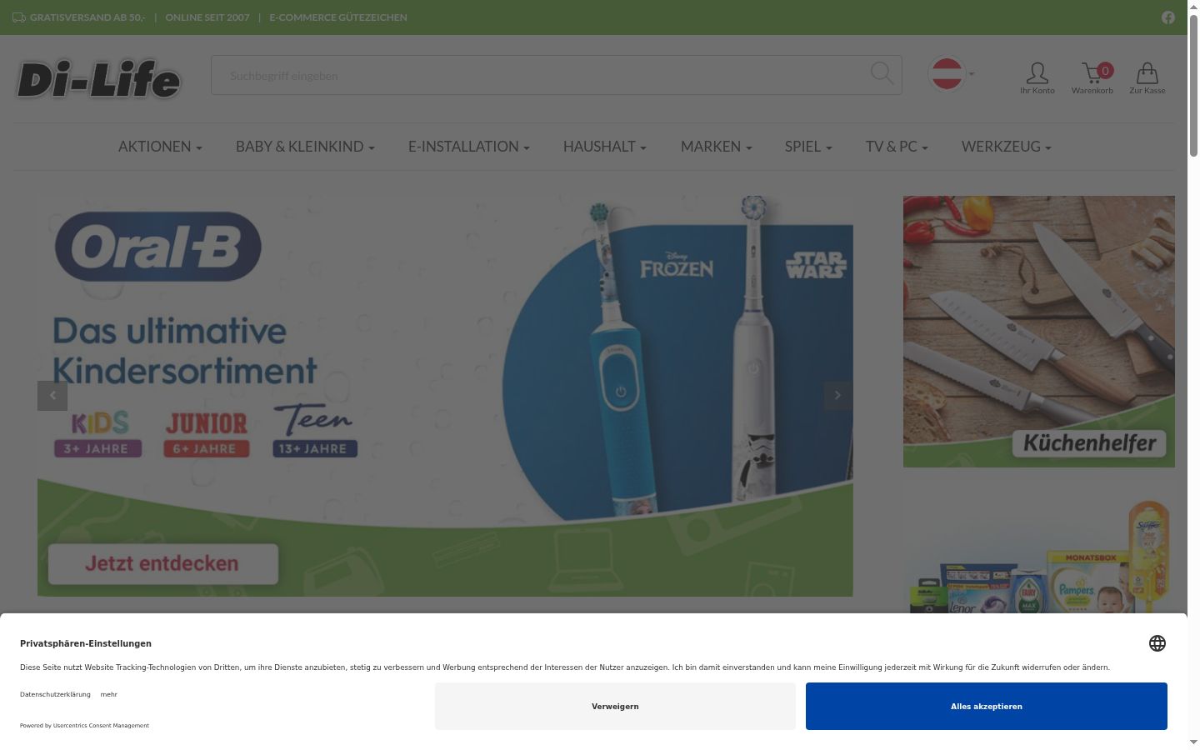Expand the BABY & KLEINKIND menu

pyautogui.click(x=305, y=147)
